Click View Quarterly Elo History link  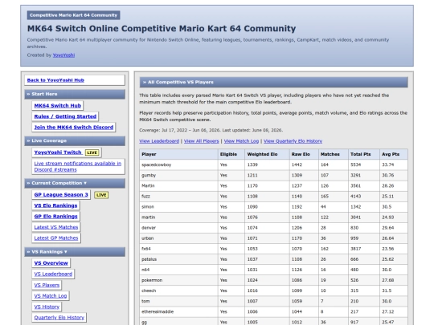(293, 141)
